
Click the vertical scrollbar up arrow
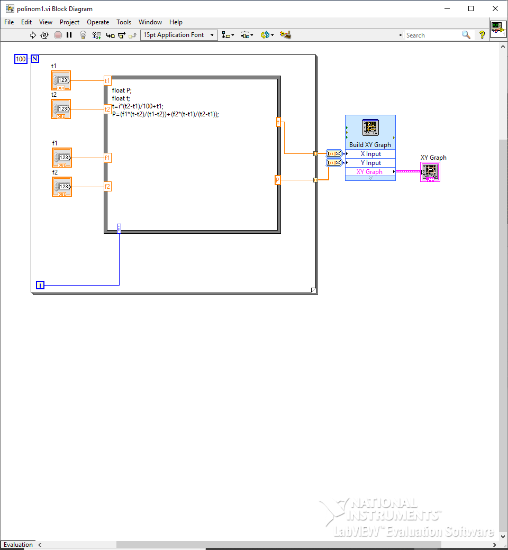pos(503,47)
